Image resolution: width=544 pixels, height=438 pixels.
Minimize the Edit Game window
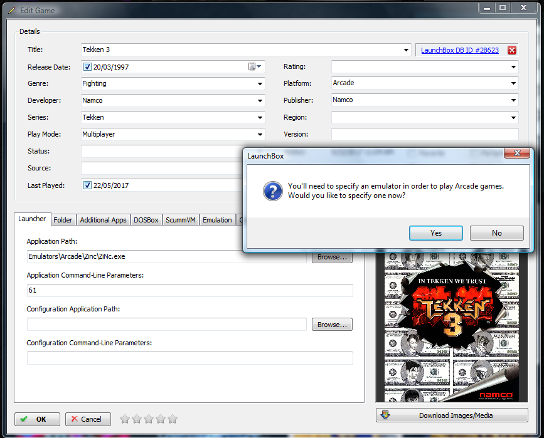[487, 8]
